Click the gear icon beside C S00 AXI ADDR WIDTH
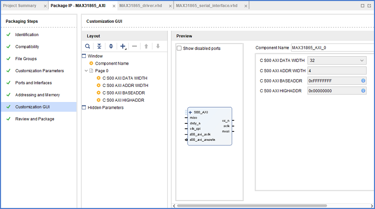The height and width of the screenshot is (209, 375). coord(98,85)
